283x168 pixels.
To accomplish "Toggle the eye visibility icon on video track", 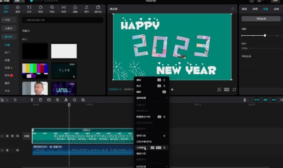I will (12, 136).
